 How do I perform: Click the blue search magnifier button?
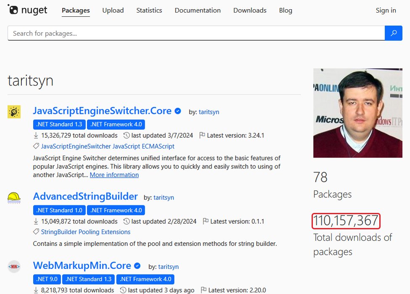point(394,33)
